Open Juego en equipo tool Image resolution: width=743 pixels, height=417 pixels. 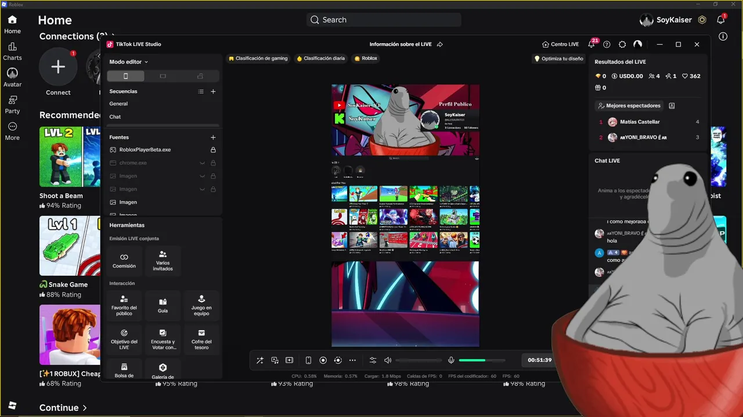coord(201,305)
